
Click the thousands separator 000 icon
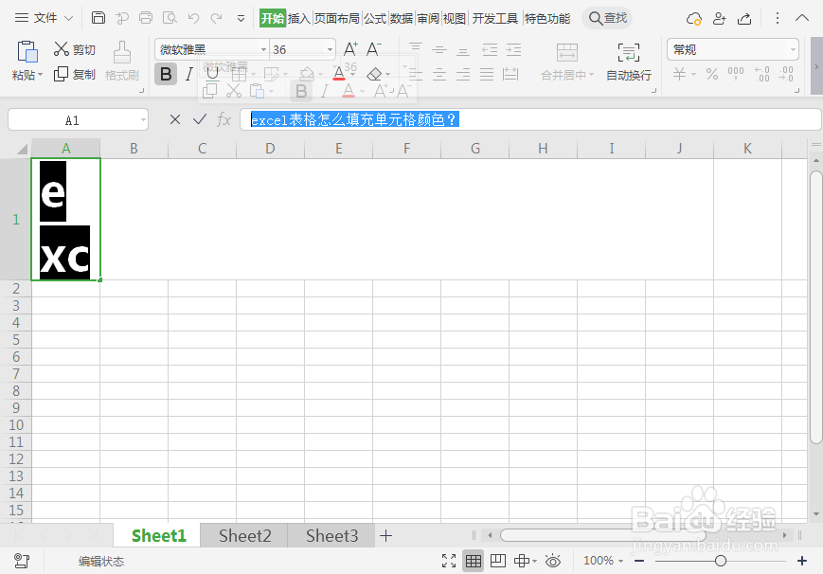[x=735, y=74]
